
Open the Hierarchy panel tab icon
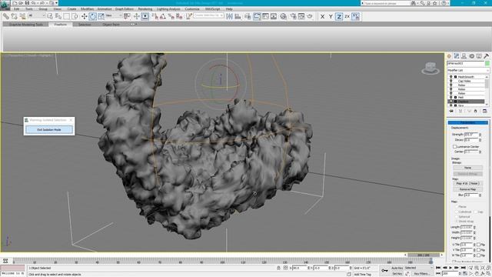point(464,56)
